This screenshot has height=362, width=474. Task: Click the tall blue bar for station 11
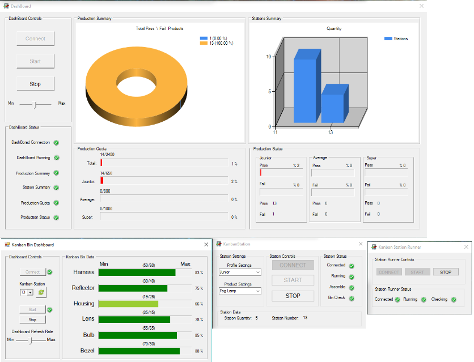click(307, 86)
